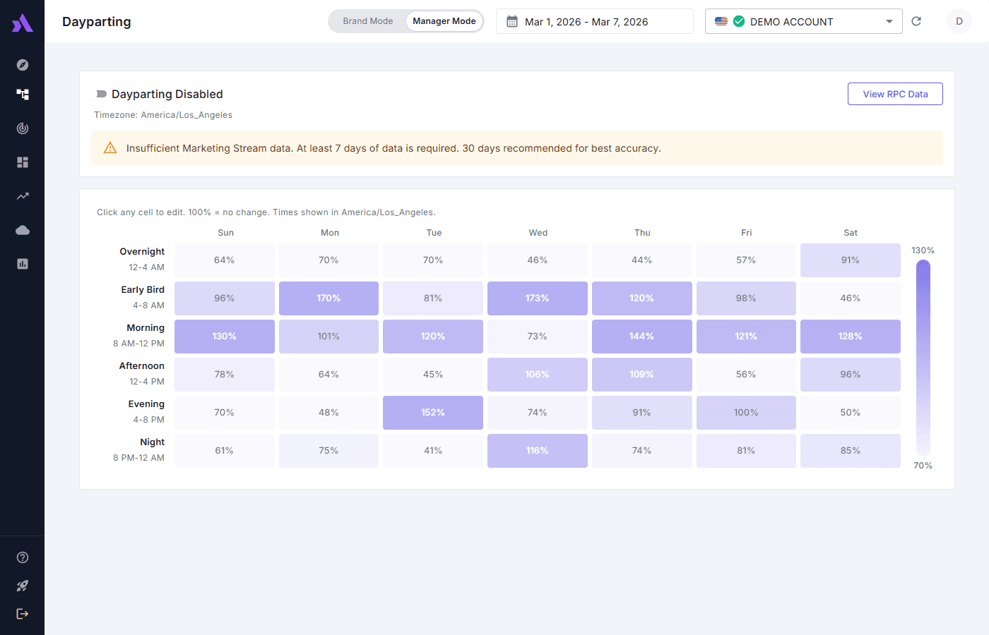Edit the Thursday Afternoon 109% cell
The height and width of the screenshot is (635, 989).
(x=642, y=375)
